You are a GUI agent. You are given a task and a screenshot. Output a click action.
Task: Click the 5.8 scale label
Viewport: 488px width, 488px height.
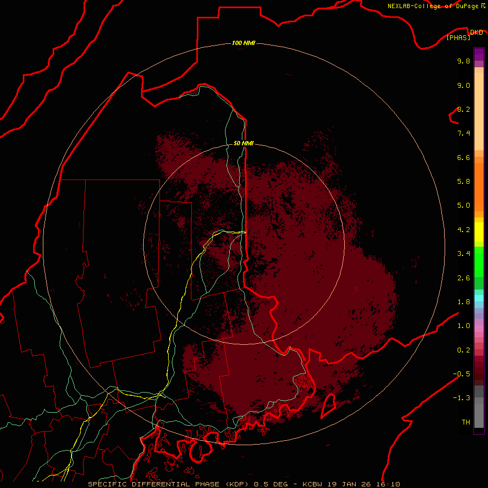coord(464,182)
